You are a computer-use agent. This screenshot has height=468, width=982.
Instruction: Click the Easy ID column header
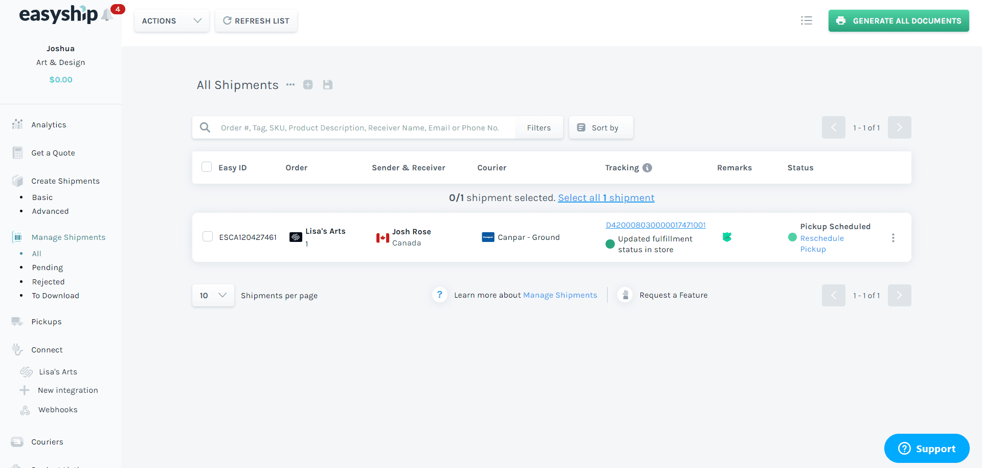pos(233,168)
